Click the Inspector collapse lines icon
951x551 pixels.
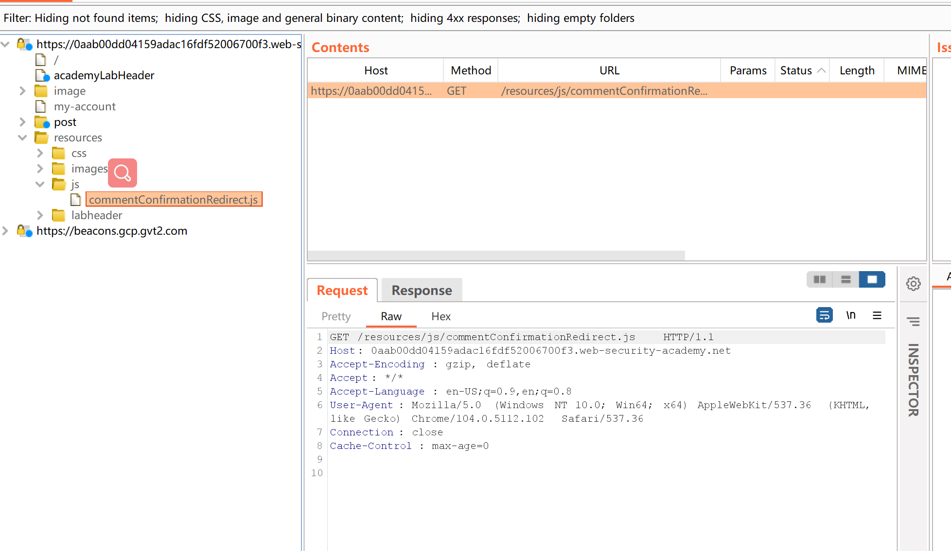(913, 321)
